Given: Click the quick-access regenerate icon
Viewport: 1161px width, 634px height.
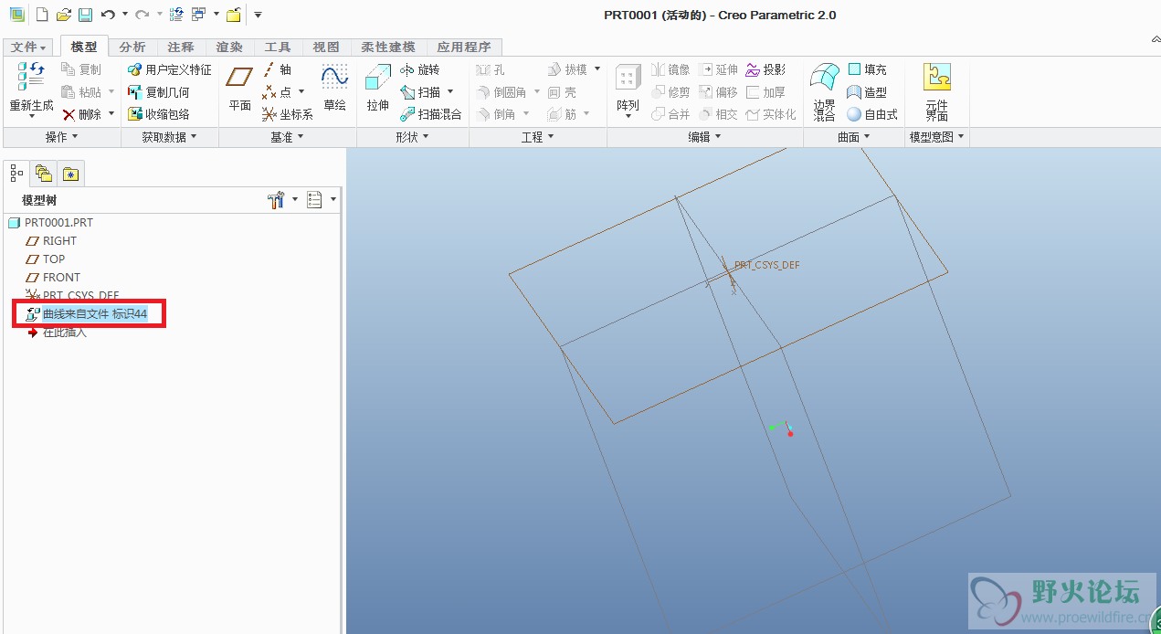Looking at the screenshot, I should pyautogui.click(x=176, y=15).
